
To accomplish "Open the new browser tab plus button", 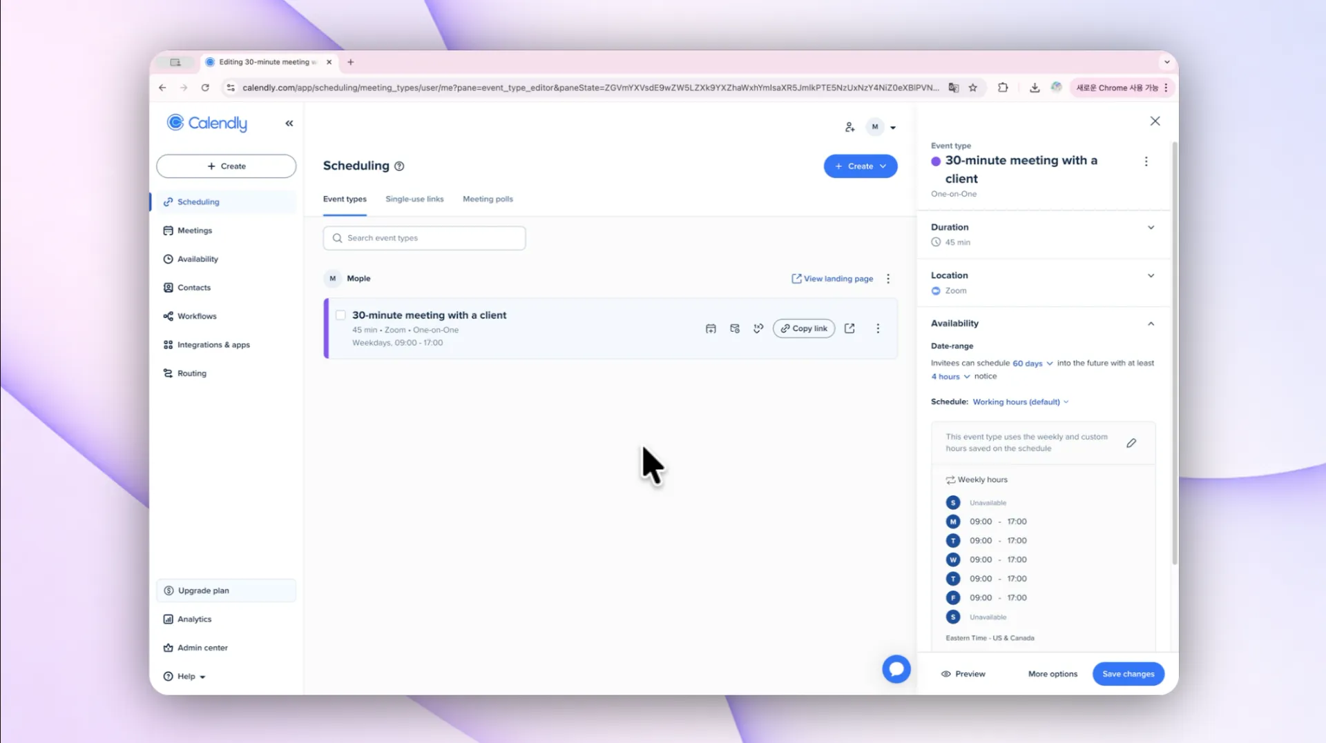I will coord(351,62).
